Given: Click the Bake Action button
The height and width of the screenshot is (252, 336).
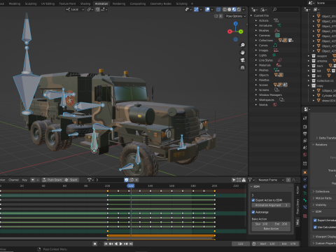Looking at the screenshot, I should coord(271,229).
